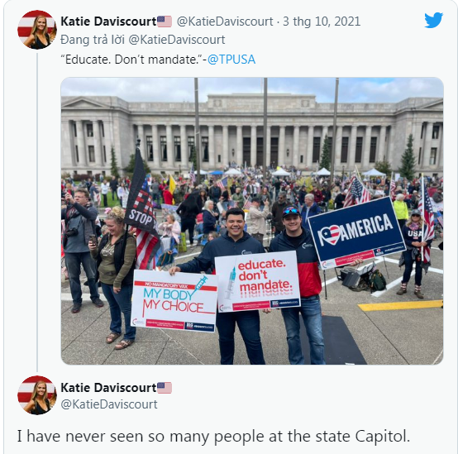This screenshot has height=454, width=458.
Task: Click the Twitter bird logo
Action: [433, 20]
